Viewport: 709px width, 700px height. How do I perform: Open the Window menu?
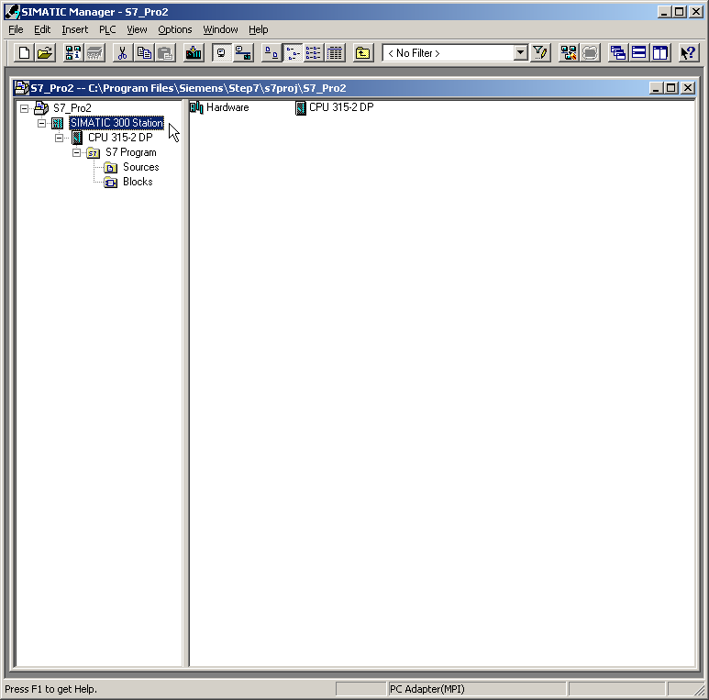pos(220,29)
